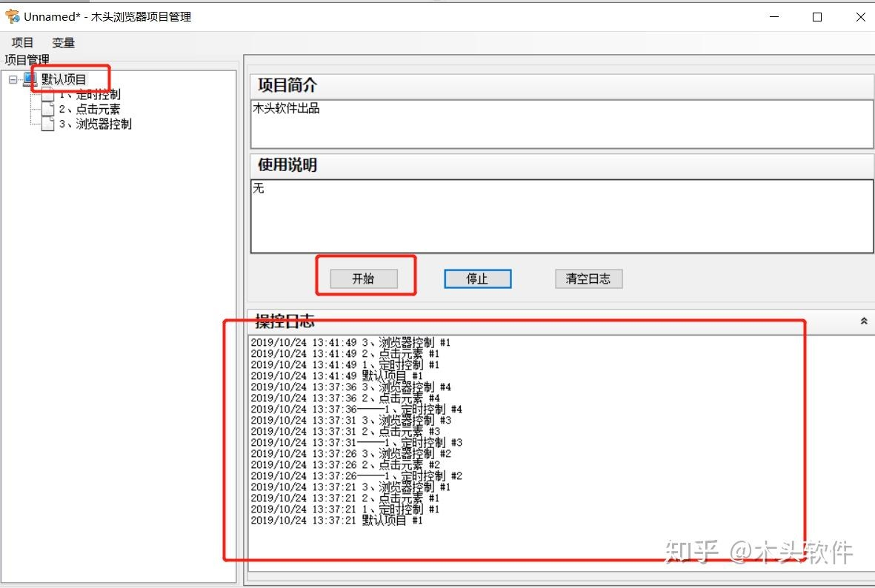This screenshot has width=875, height=588.
Task: Minimize the 木头浏览器项目管理 window
Action: [x=774, y=17]
